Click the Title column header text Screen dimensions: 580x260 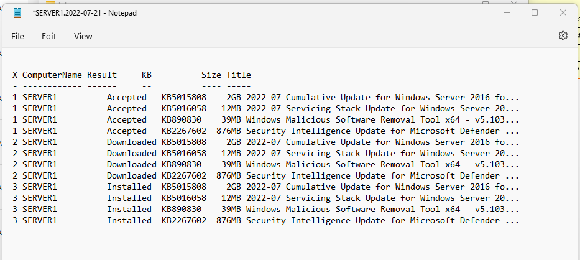(x=239, y=75)
